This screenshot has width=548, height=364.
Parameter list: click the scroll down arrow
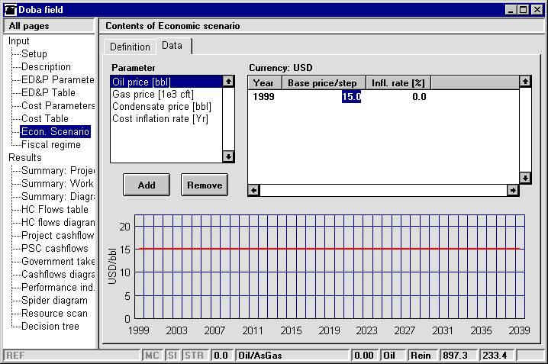(x=228, y=156)
